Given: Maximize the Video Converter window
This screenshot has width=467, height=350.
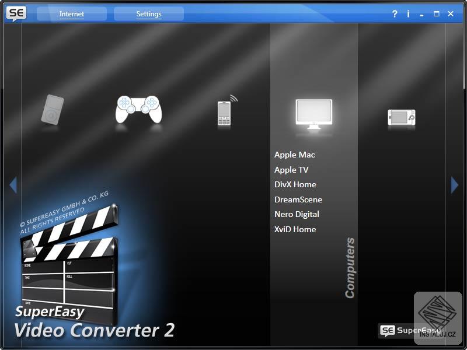Looking at the screenshot, I should (x=436, y=13).
